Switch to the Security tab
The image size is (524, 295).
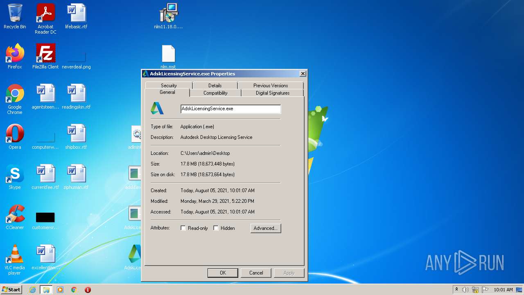tap(169, 86)
